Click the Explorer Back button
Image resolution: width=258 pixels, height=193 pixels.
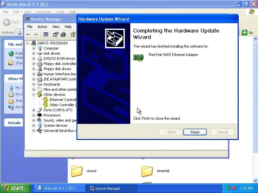point(11,22)
